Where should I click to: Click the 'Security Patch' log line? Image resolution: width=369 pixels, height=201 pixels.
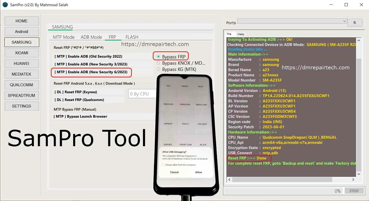click(256, 127)
